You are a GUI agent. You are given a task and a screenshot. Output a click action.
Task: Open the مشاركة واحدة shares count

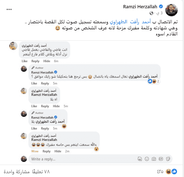click(x=17, y=171)
